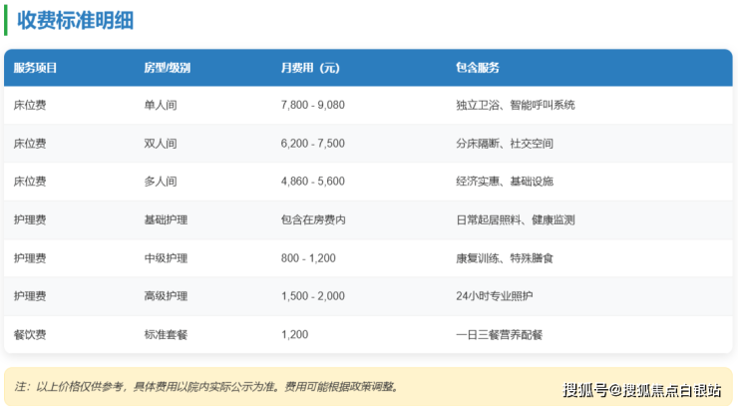Click the 收费标准明细 section title
The width and height of the screenshot is (738, 406).
coord(76,21)
